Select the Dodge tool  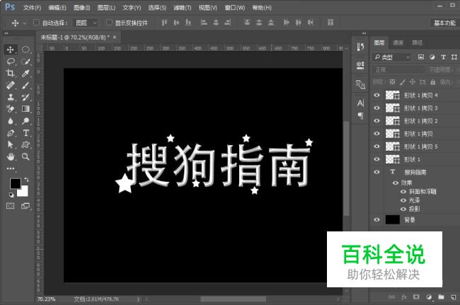(25, 121)
